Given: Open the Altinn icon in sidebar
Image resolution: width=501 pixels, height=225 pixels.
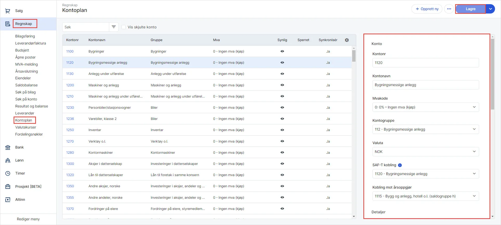Looking at the screenshot, I should pyautogui.click(x=8, y=200).
